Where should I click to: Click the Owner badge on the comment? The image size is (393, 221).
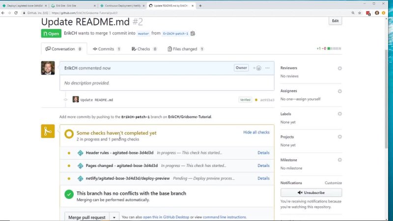click(x=241, y=68)
